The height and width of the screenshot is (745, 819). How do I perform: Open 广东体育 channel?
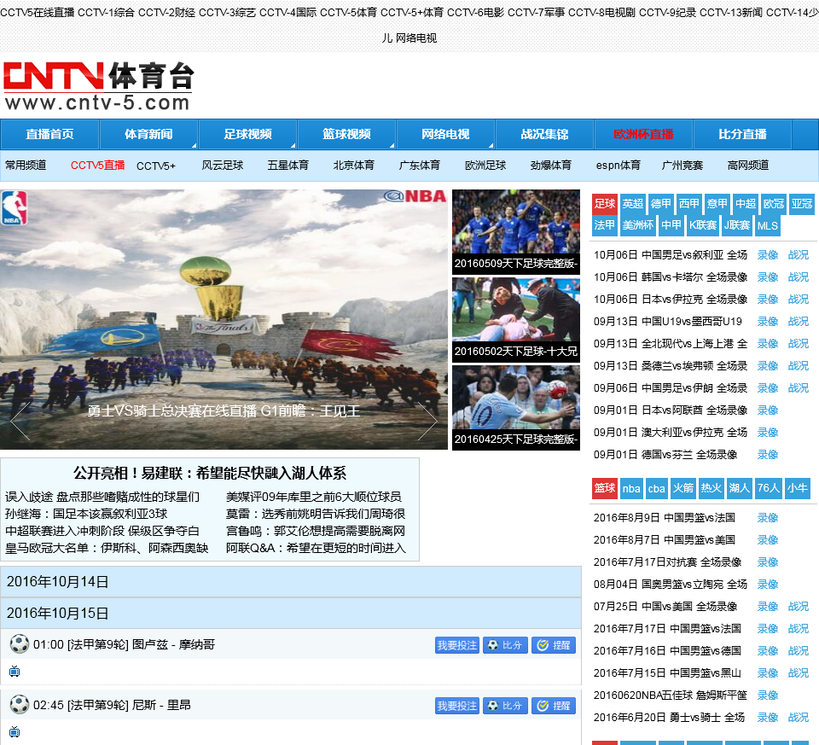(420, 166)
